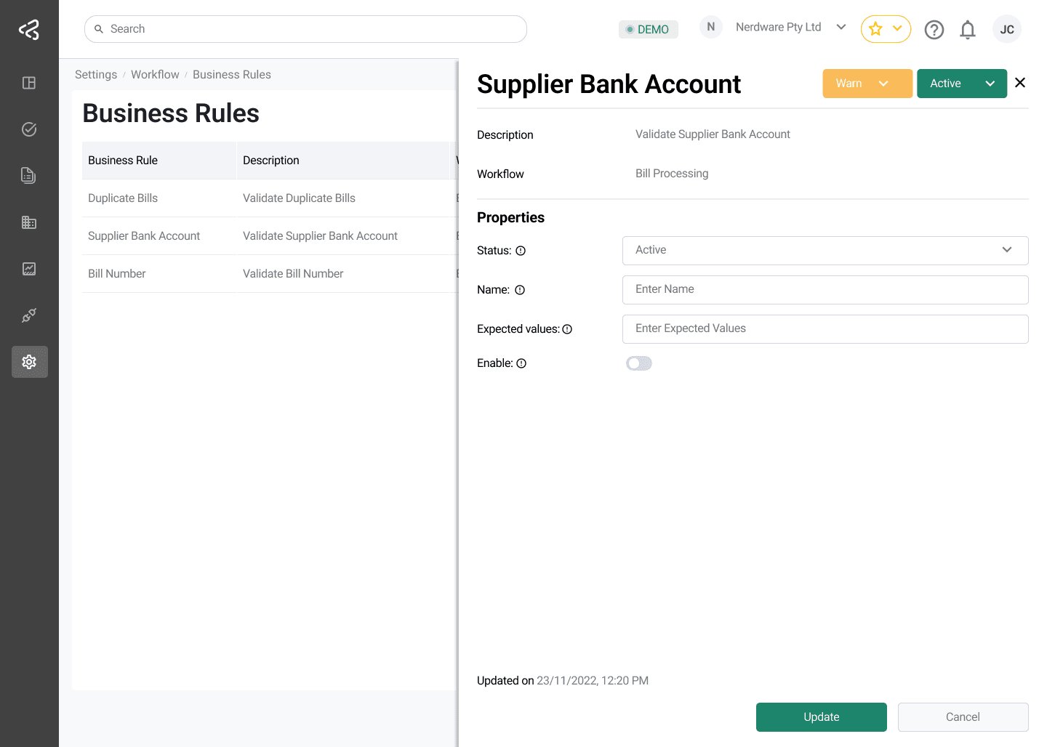The width and height of the screenshot is (1047, 747).
Task: Open the organizations building icon in sidebar
Action: coord(29,222)
